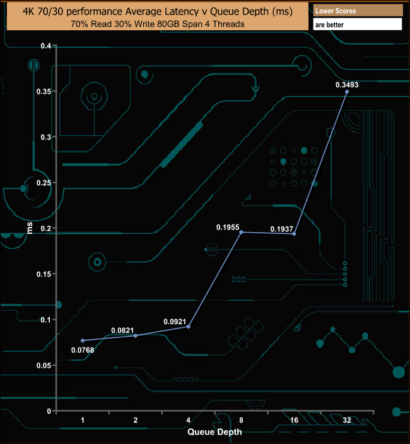Click the 0.3493 data label

click(347, 85)
